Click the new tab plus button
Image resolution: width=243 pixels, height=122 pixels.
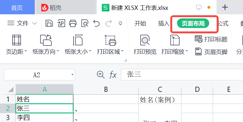[x=225, y=7]
